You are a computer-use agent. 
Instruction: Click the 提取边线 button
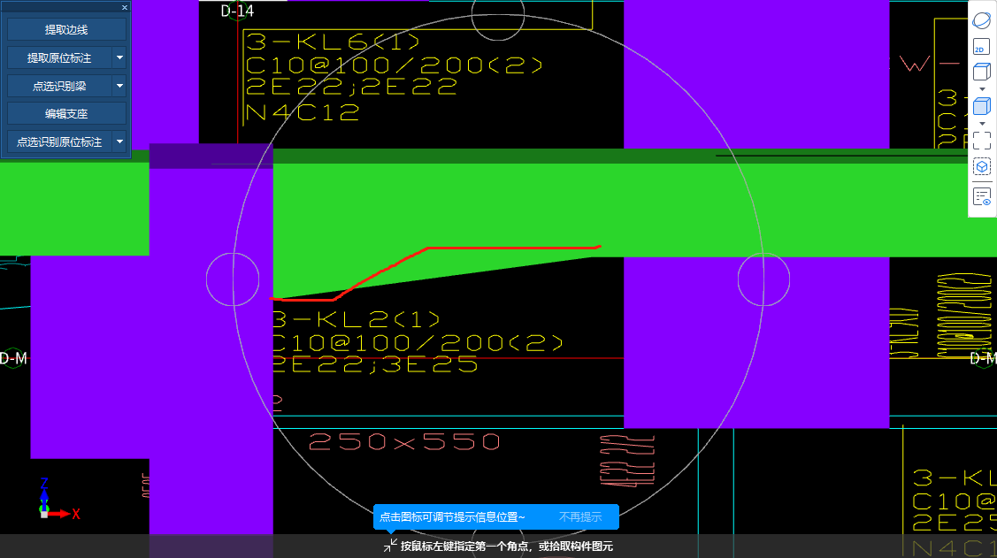point(66,30)
